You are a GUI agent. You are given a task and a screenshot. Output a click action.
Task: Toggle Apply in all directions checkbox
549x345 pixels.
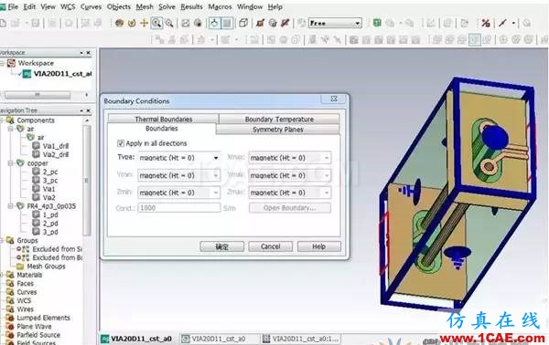pos(121,143)
